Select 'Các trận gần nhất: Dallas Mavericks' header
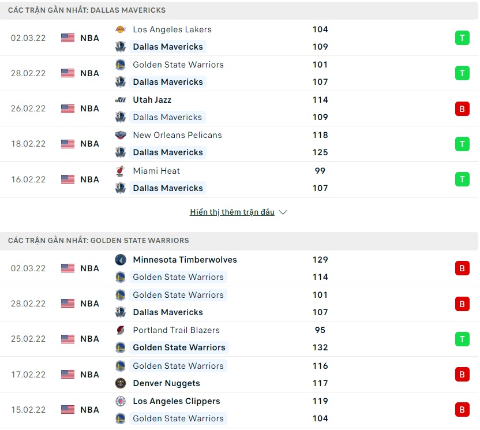 coord(87,10)
